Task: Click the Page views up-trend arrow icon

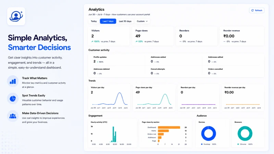Action: (136, 41)
